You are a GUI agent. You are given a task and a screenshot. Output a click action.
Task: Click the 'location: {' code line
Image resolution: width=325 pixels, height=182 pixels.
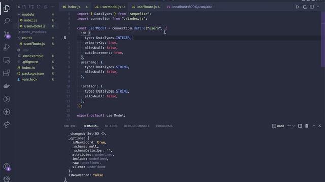coord(91,86)
